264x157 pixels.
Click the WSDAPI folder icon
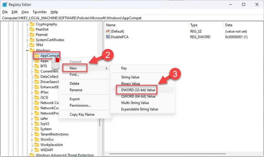pos(36,150)
